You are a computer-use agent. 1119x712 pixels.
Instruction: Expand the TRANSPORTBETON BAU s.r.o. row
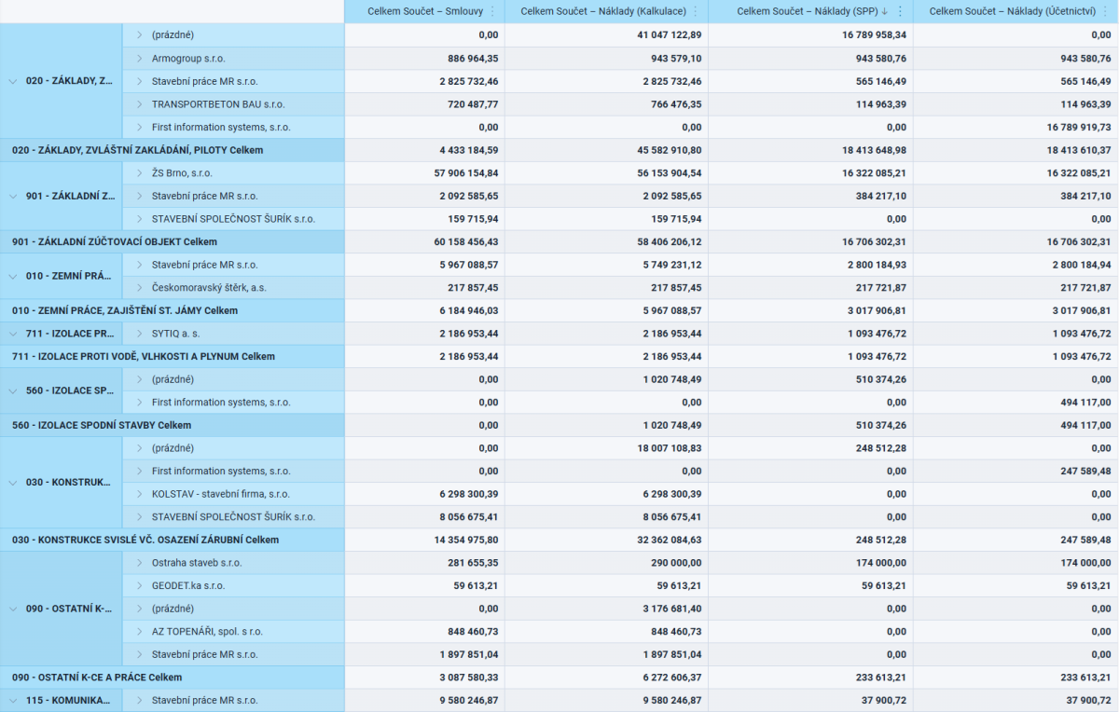pos(139,103)
